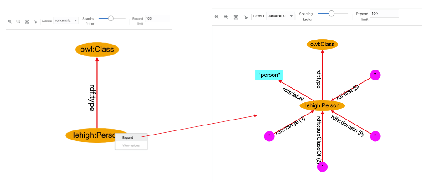Open the right panel Layout dropdown
The width and height of the screenshot is (425, 185).
pyautogui.click(x=280, y=16)
